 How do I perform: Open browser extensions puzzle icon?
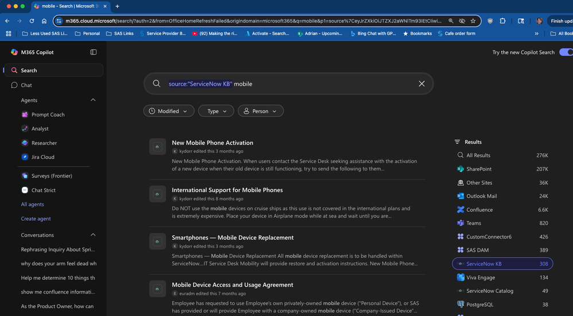click(x=502, y=21)
